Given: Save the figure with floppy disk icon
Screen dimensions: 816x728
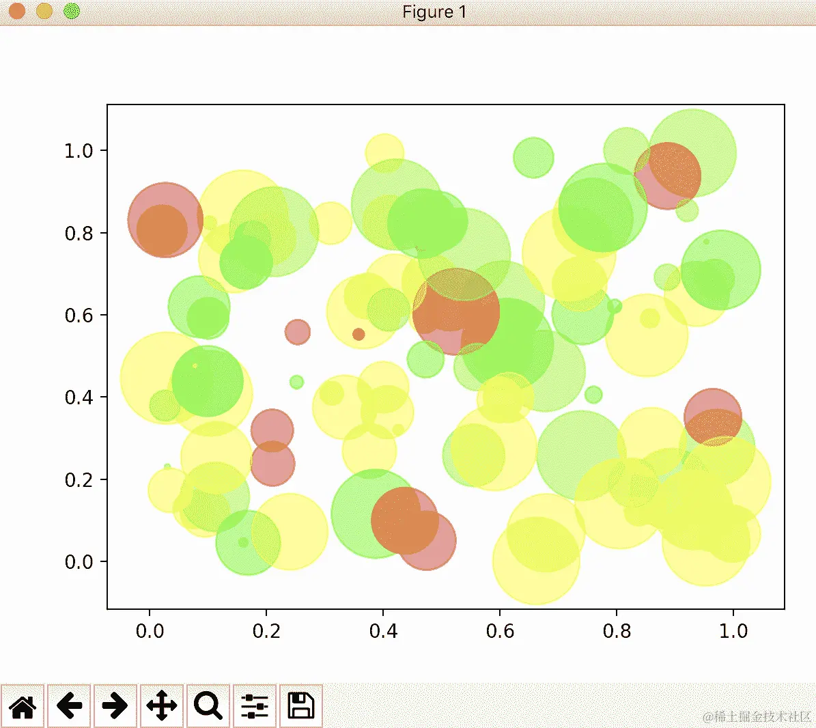Looking at the screenshot, I should (301, 705).
